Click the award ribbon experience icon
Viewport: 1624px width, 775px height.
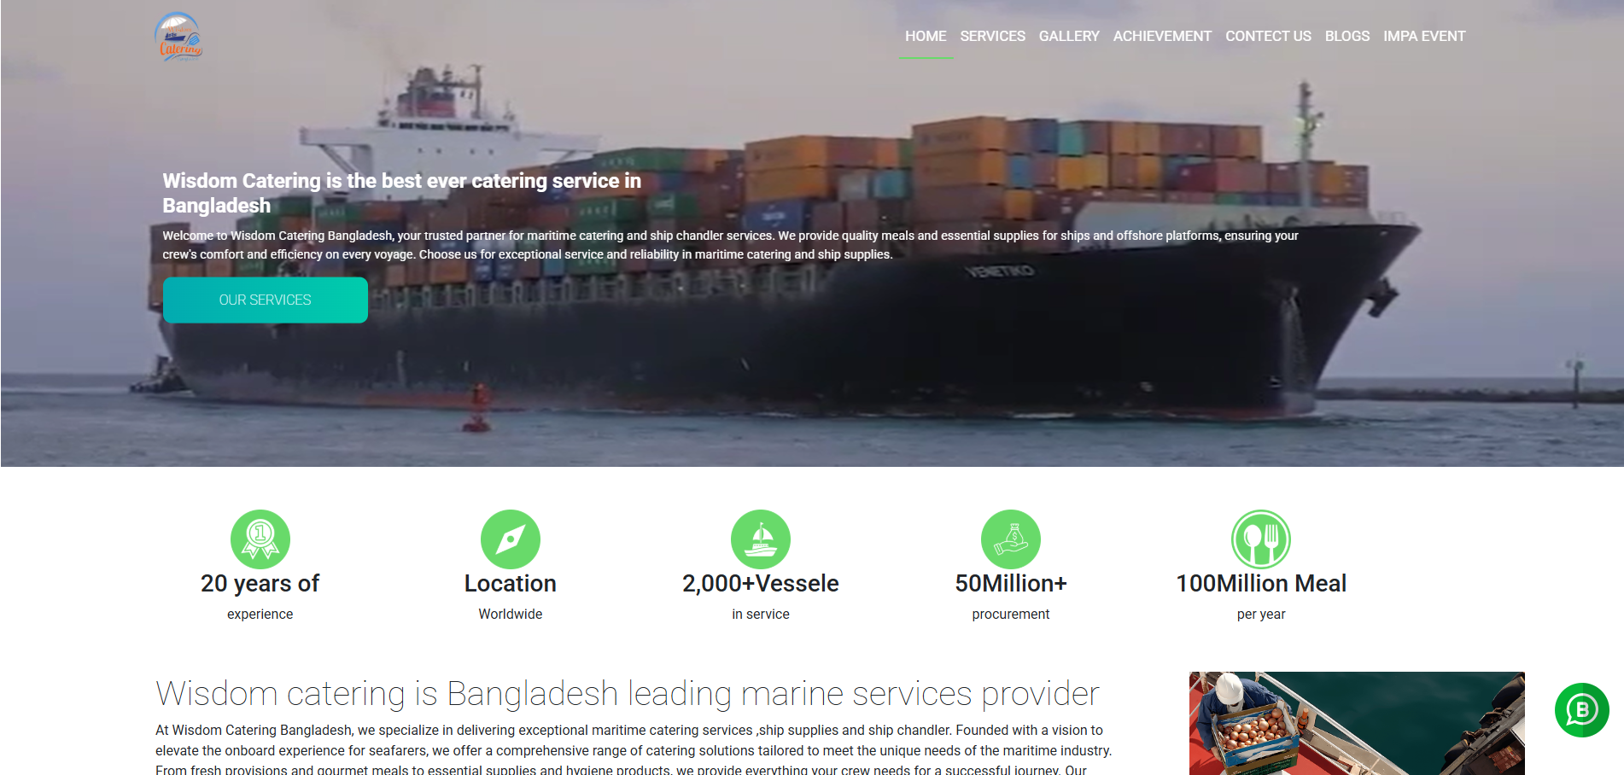(260, 539)
